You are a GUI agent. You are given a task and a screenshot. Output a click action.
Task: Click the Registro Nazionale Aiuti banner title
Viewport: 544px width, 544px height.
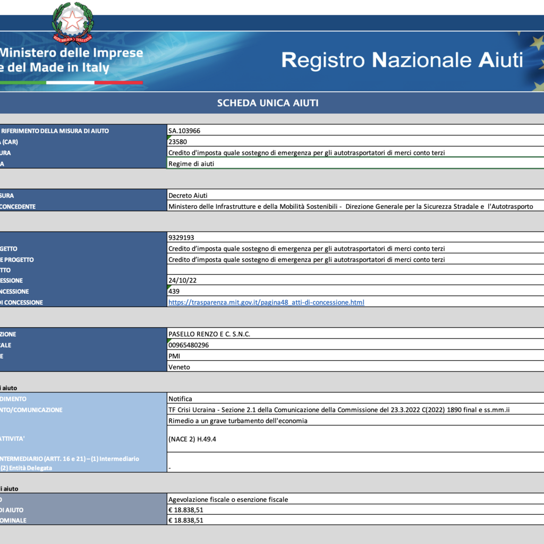point(402,60)
